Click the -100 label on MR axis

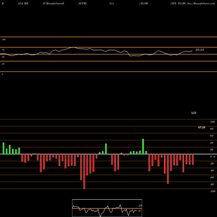(213, 191)
